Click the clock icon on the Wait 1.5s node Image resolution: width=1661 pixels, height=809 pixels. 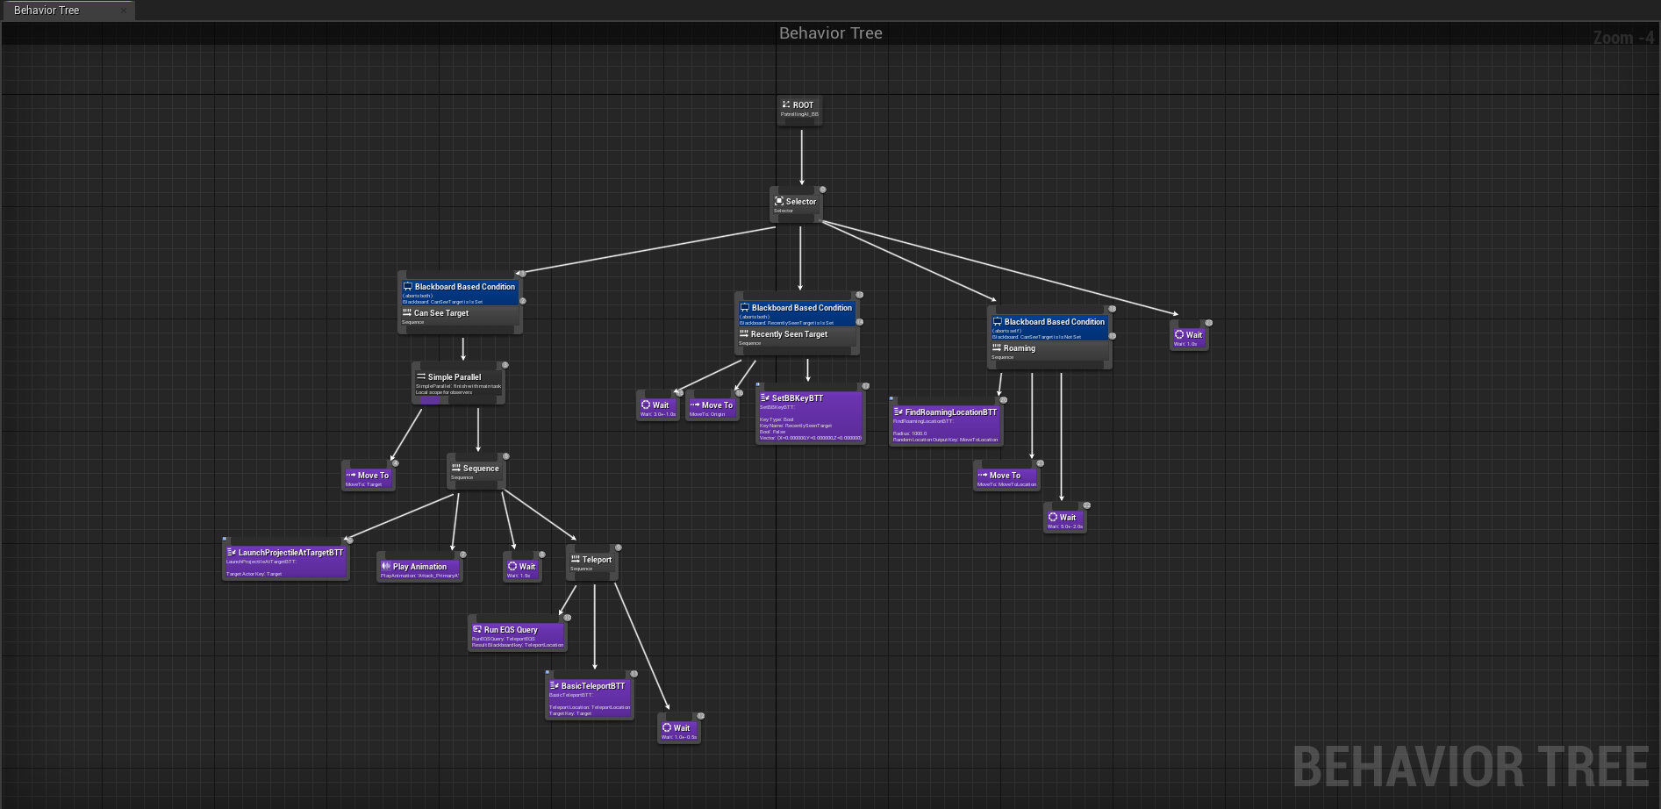click(512, 566)
